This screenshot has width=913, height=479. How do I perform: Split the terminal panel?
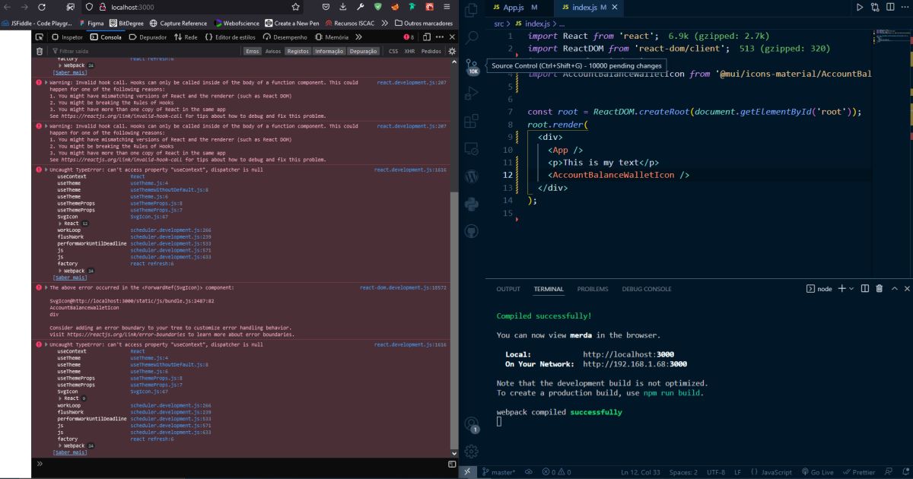click(x=865, y=289)
